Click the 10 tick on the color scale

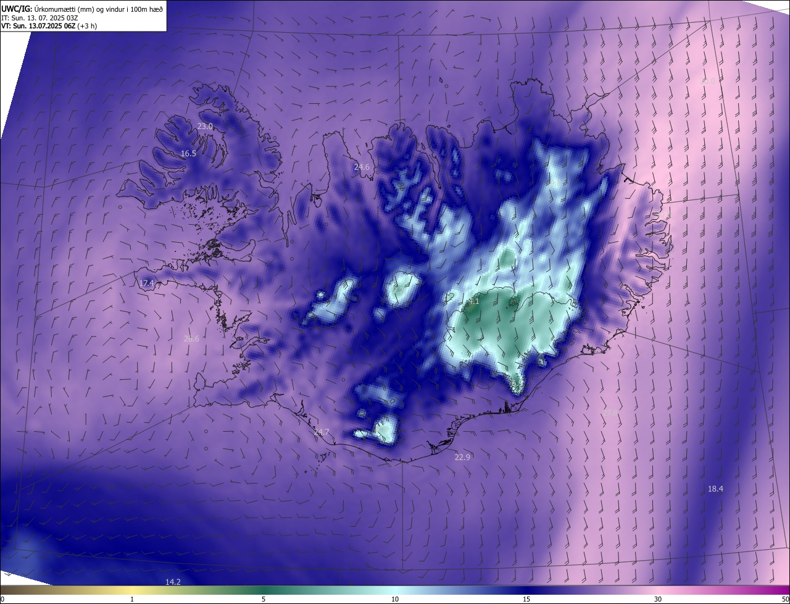tap(395, 599)
